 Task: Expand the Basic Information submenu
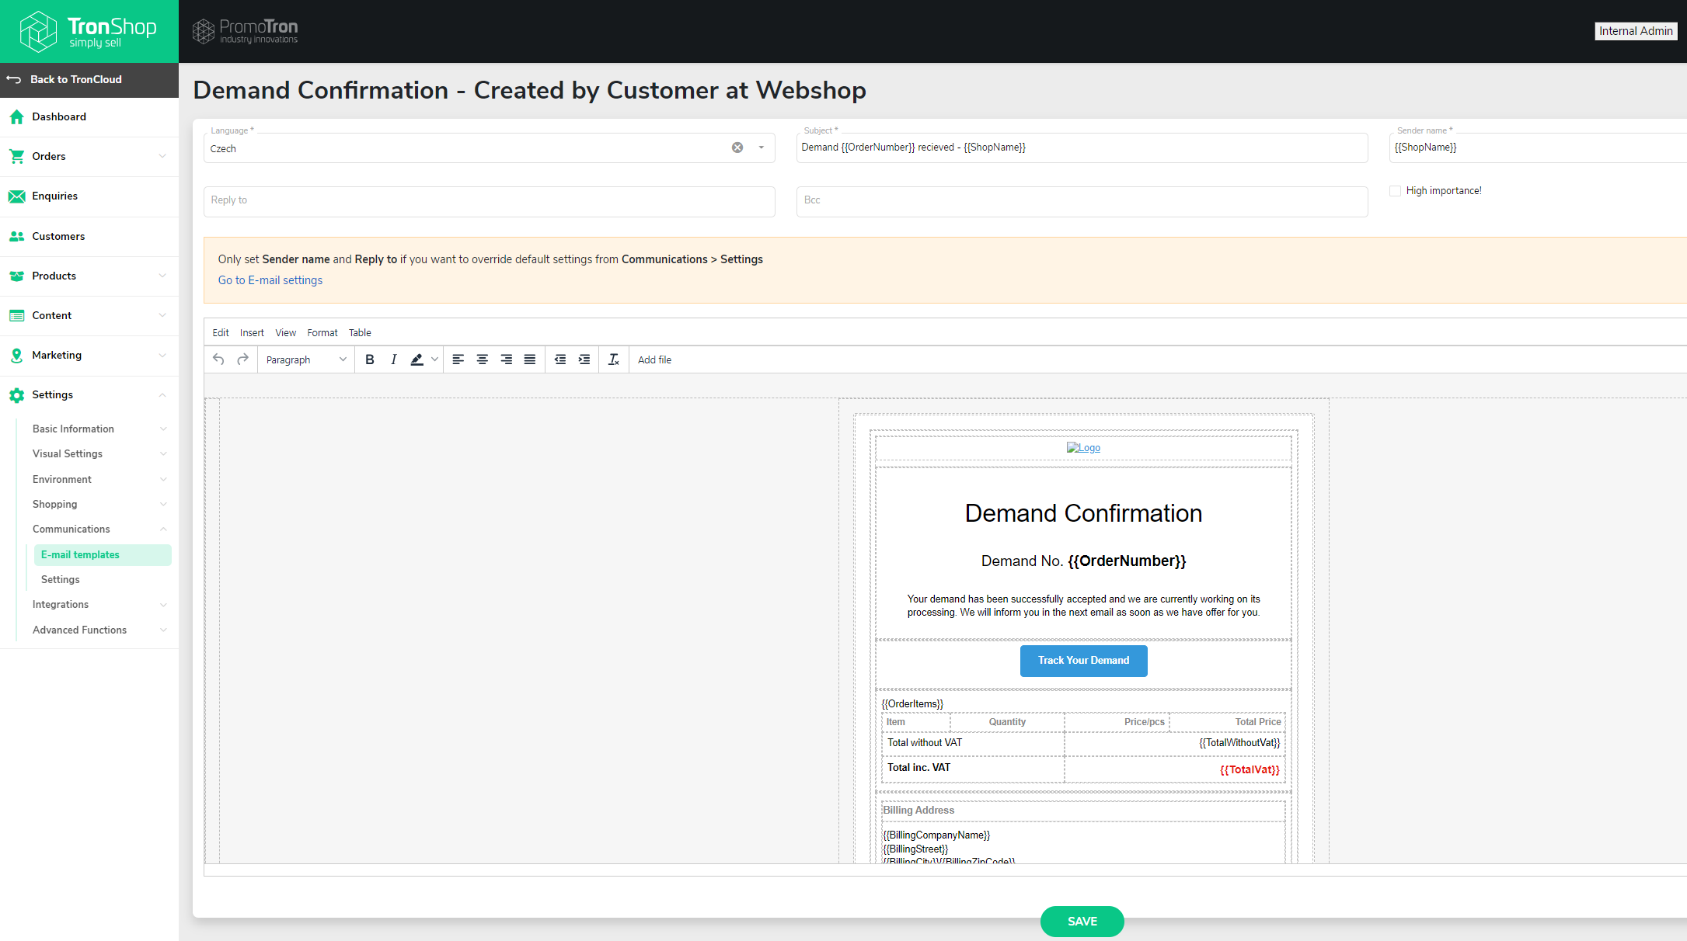pyautogui.click(x=163, y=429)
